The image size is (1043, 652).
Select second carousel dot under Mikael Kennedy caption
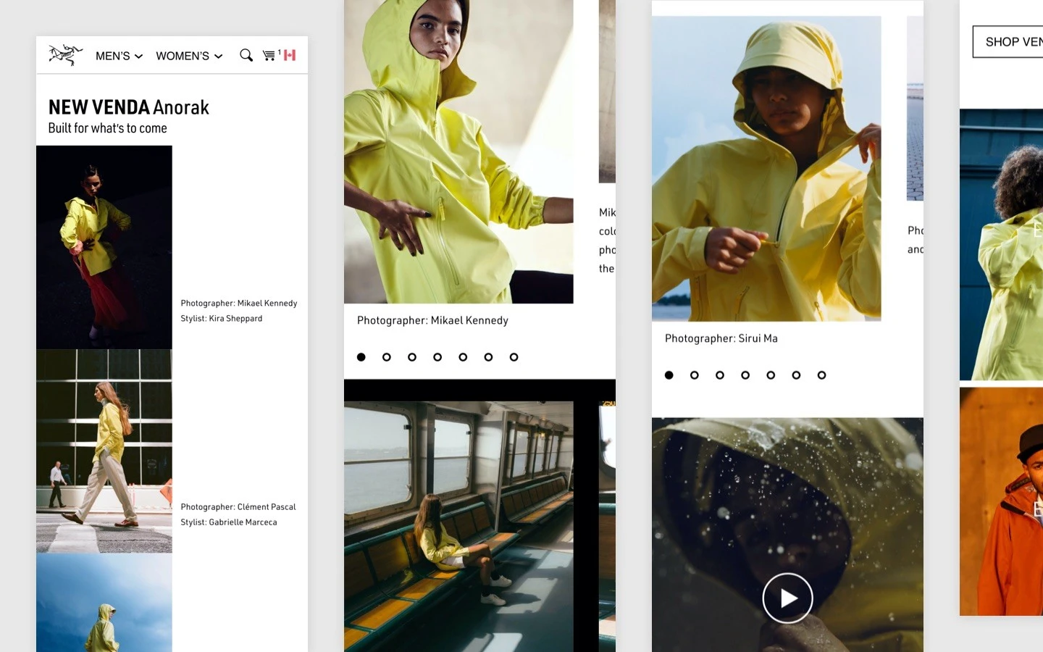point(387,357)
